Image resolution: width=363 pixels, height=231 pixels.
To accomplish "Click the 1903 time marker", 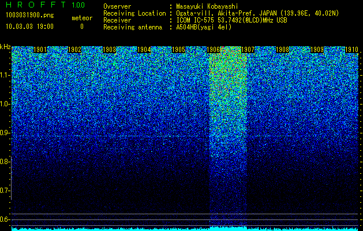I will click(109, 50).
